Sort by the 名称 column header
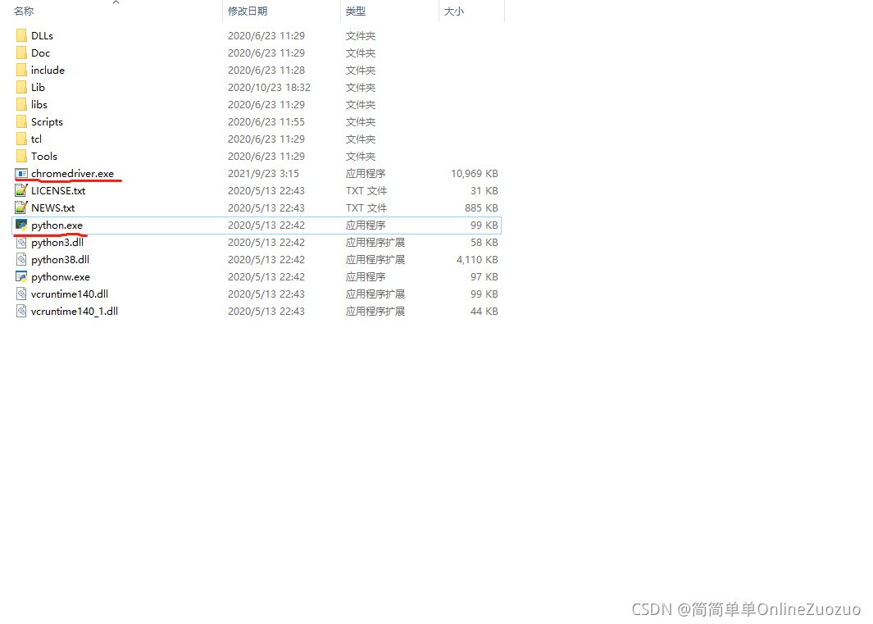Viewport: 873px width, 624px height. coord(24,11)
